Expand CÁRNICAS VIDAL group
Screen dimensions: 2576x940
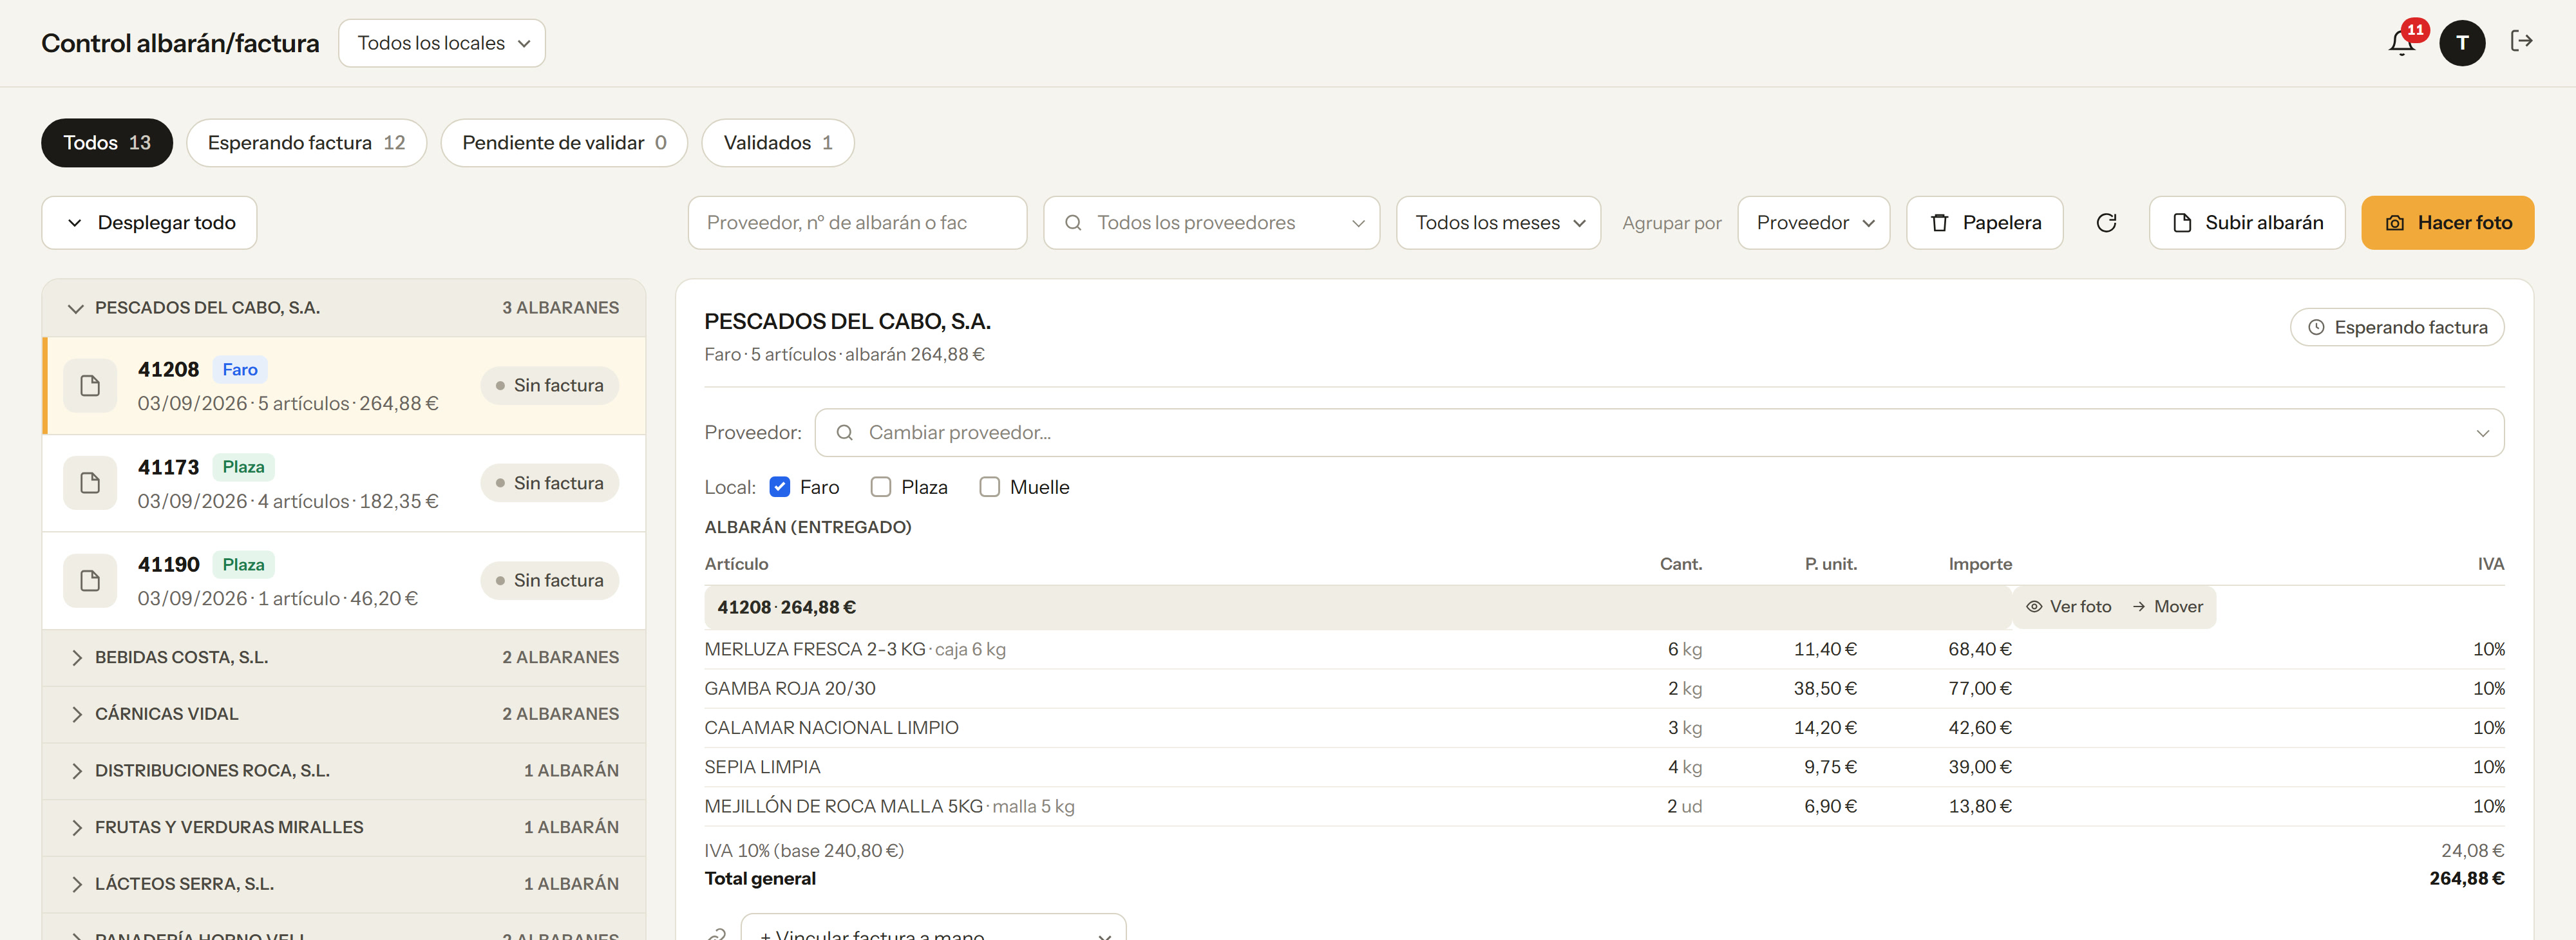coord(343,714)
